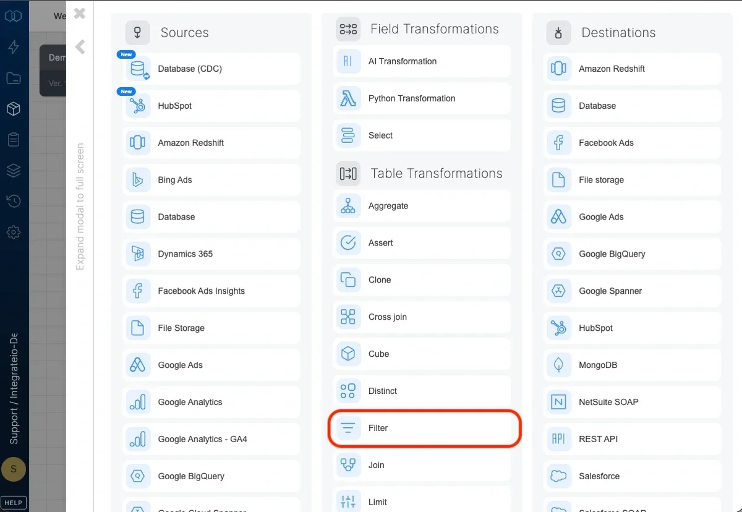Add REST API destination
This screenshot has height=512, width=742.
pos(633,440)
